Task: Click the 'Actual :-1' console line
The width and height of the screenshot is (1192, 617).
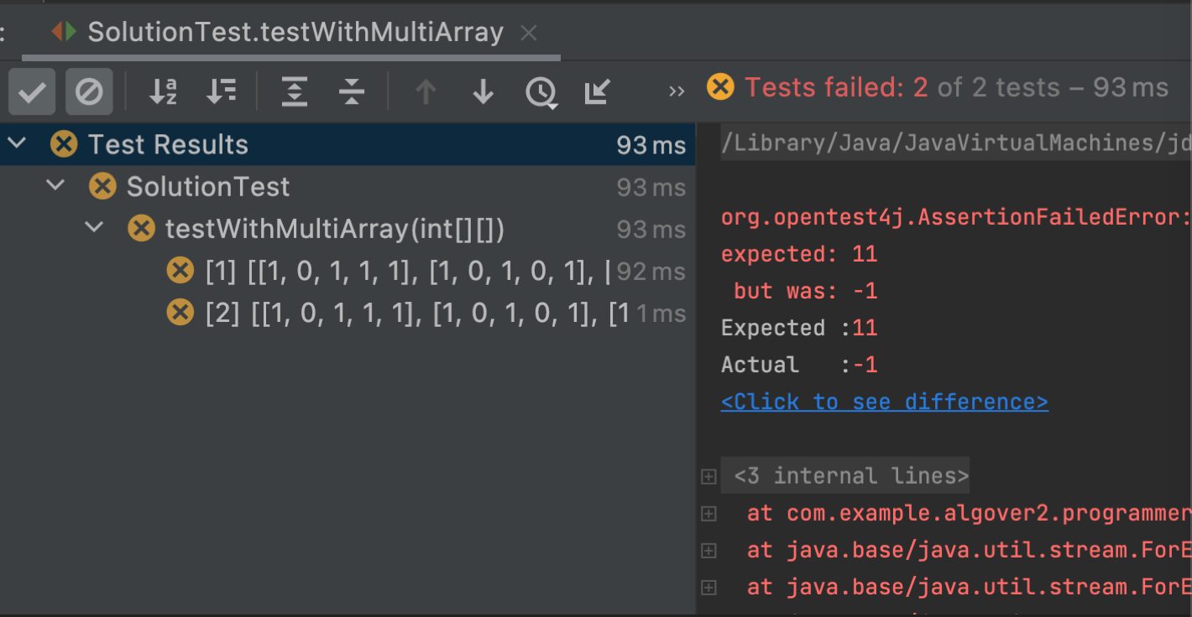Action: click(x=798, y=365)
